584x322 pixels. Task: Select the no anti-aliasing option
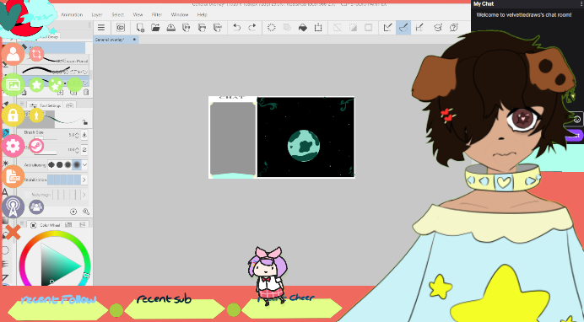[x=51, y=164]
